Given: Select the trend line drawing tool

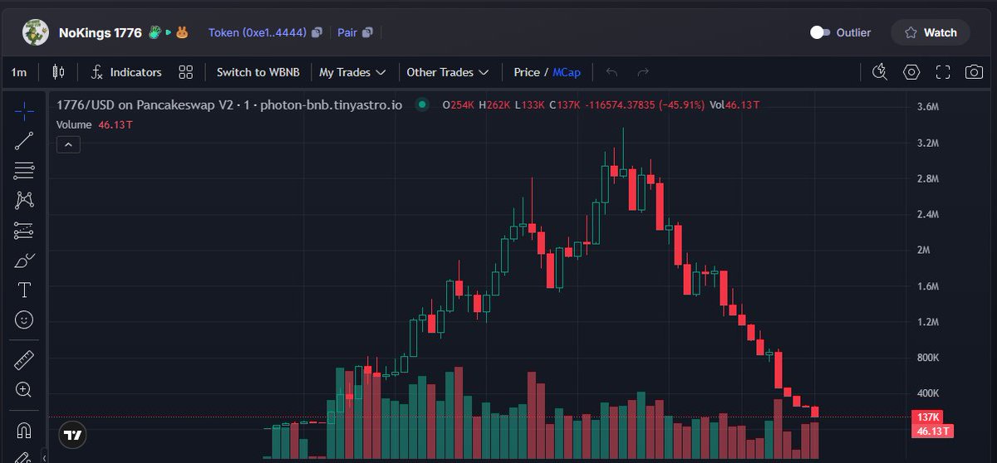Looking at the screenshot, I should coord(24,141).
